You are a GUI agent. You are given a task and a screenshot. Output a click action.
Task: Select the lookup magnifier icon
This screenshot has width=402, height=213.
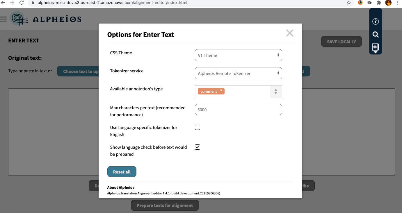point(376,34)
